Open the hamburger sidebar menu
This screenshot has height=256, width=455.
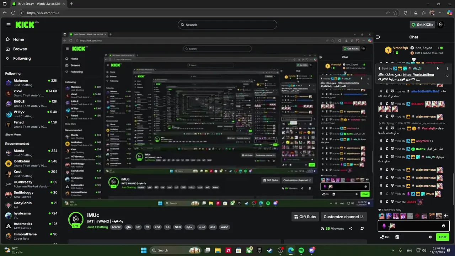pos(9,25)
